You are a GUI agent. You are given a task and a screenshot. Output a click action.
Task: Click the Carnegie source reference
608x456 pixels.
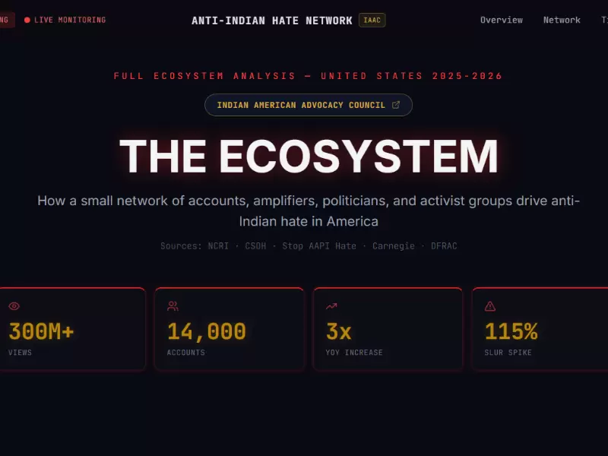(394, 246)
